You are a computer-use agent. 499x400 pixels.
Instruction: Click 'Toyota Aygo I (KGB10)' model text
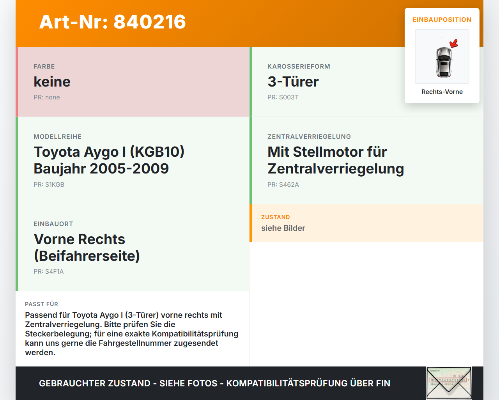click(109, 152)
